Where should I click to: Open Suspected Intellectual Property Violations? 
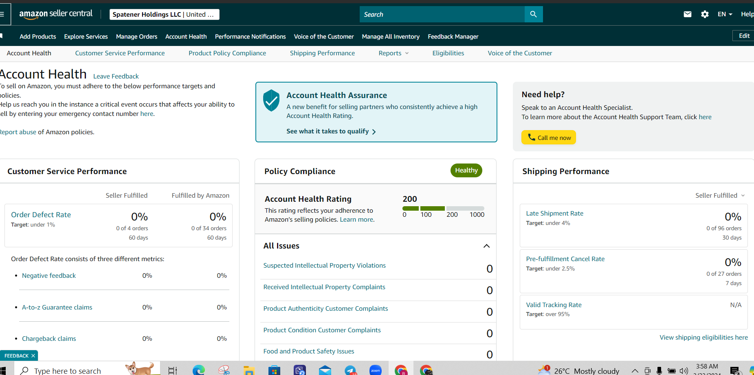324,266
